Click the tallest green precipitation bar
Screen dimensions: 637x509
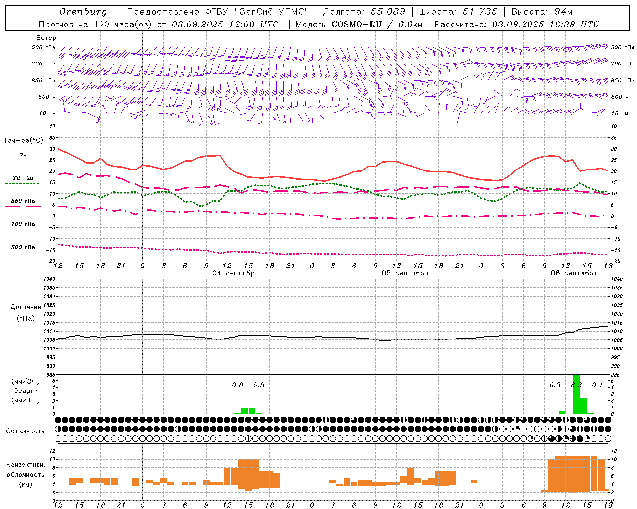pos(576,394)
